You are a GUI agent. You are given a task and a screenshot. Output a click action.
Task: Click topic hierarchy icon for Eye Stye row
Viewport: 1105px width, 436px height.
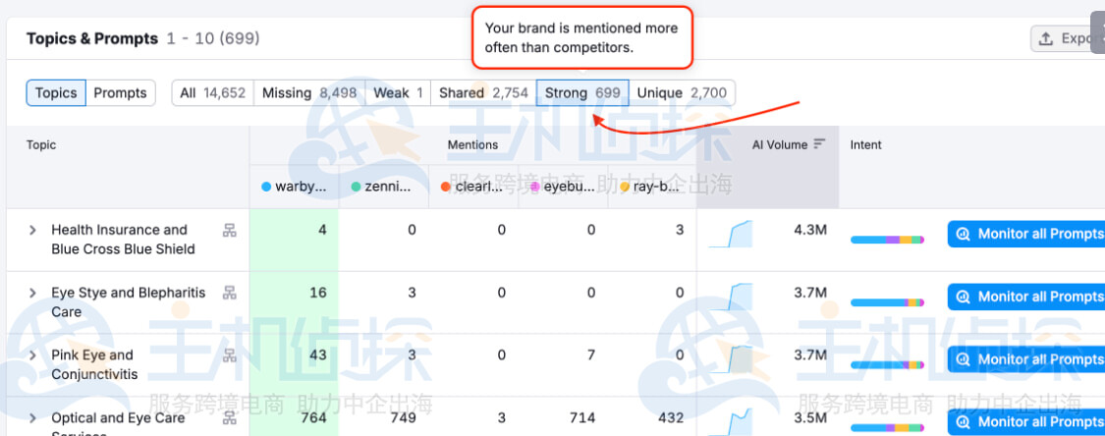(x=230, y=293)
